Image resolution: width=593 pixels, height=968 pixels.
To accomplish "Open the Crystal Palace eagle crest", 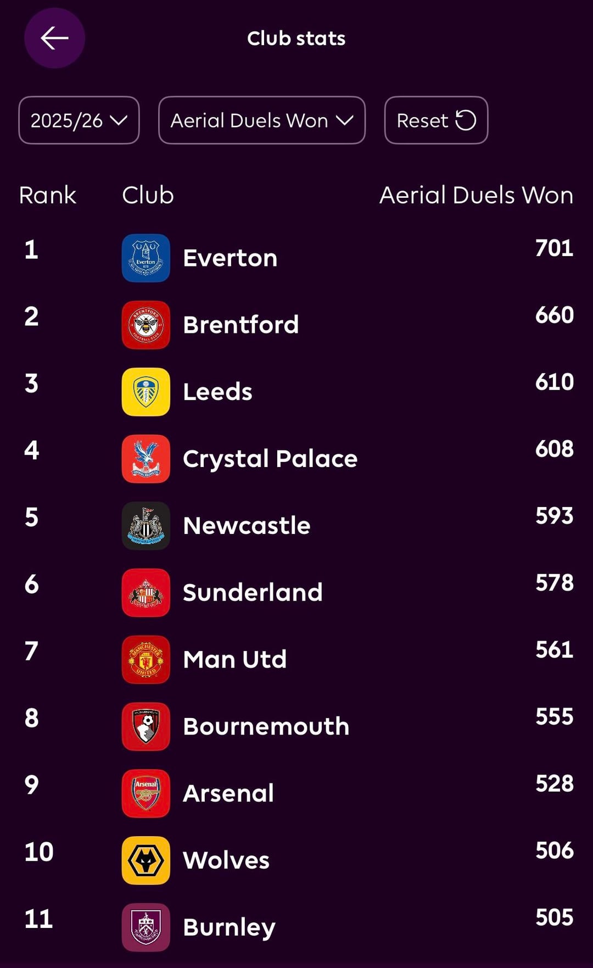I will [146, 459].
